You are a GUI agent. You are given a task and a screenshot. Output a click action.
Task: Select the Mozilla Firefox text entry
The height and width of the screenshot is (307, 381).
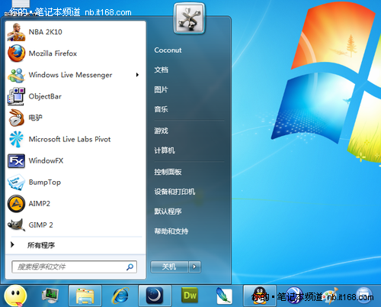point(53,53)
